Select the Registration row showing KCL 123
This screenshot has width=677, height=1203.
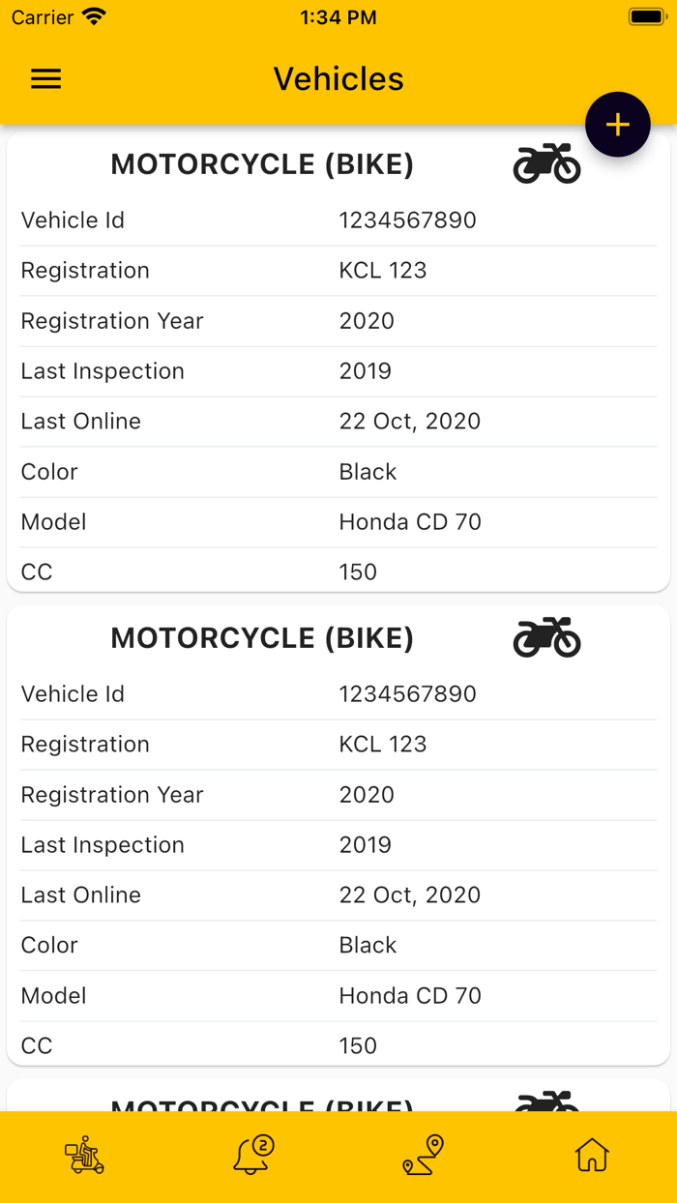tap(338, 270)
